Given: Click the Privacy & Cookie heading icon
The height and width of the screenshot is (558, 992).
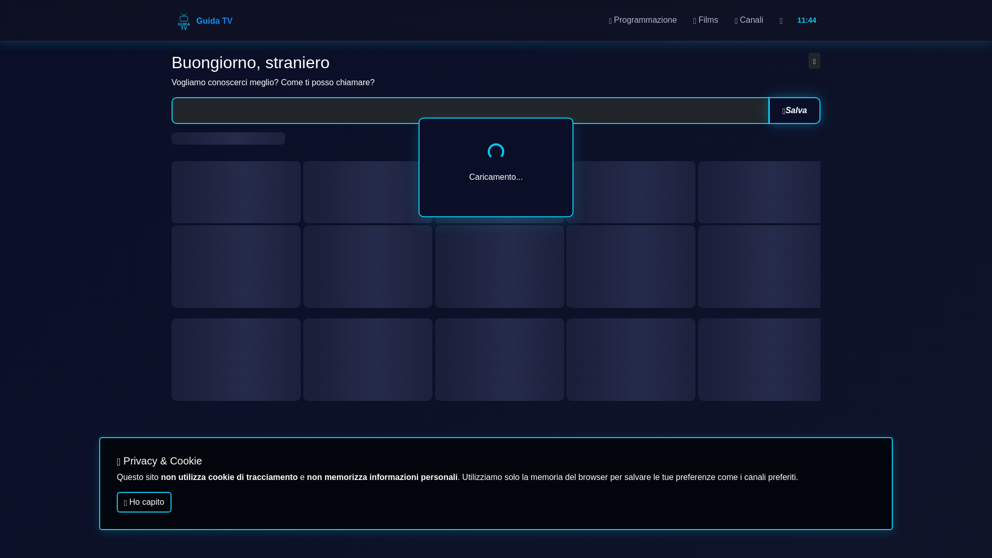Looking at the screenshot, I should point(119,462).
